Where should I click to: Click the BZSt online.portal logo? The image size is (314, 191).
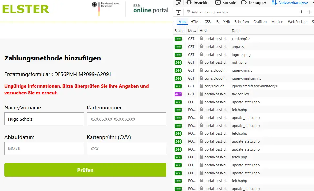point(151,9)
